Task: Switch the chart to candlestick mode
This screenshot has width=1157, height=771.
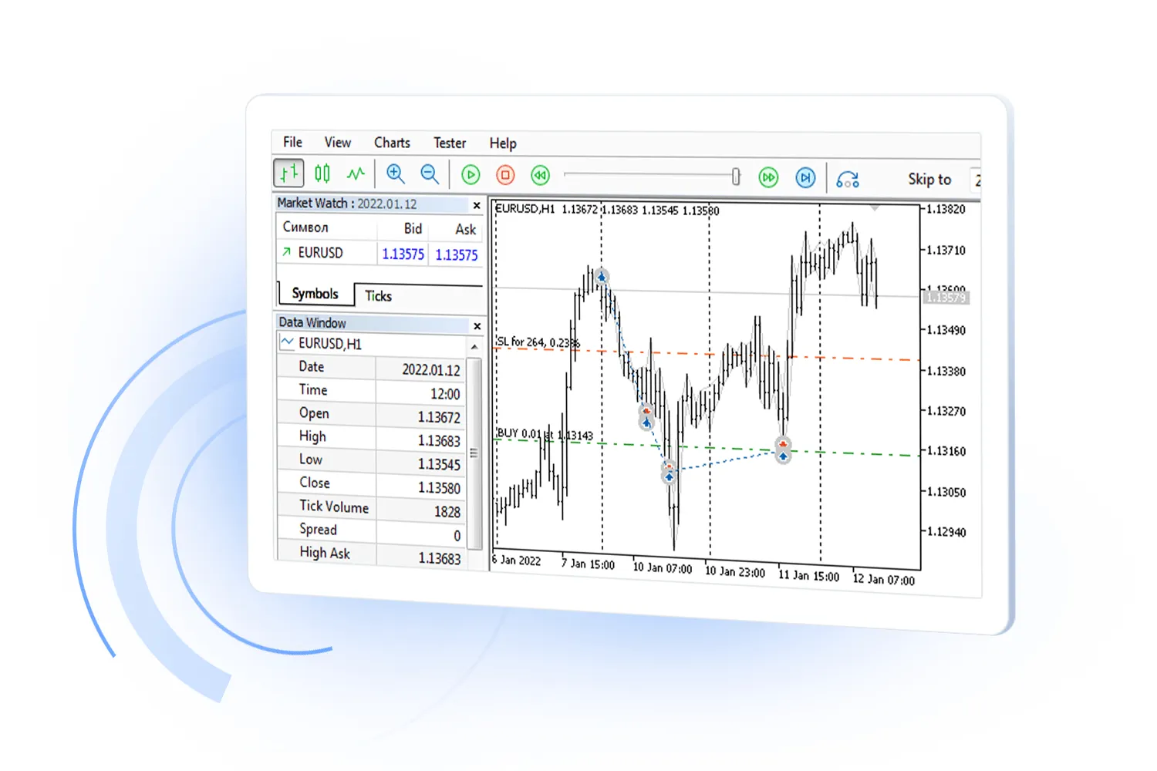Action: (322, 173)
